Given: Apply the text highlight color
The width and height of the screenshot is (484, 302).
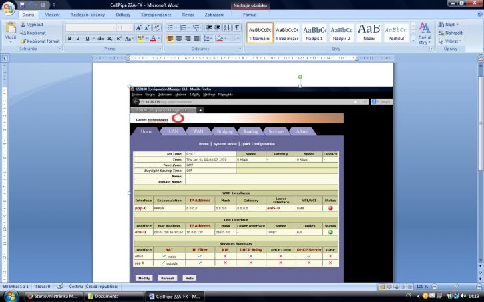Looking at the screenshot, I should pos(140,39).
